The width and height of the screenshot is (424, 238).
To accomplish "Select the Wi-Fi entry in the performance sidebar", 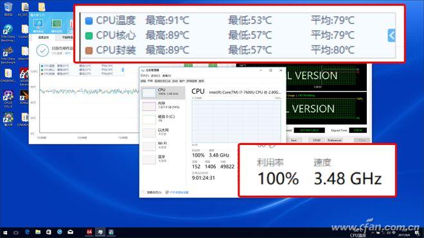I will tap(163, 146).
